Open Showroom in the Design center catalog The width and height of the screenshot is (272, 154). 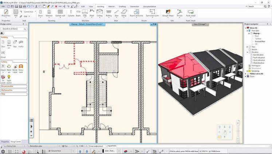tap(21, 68)
